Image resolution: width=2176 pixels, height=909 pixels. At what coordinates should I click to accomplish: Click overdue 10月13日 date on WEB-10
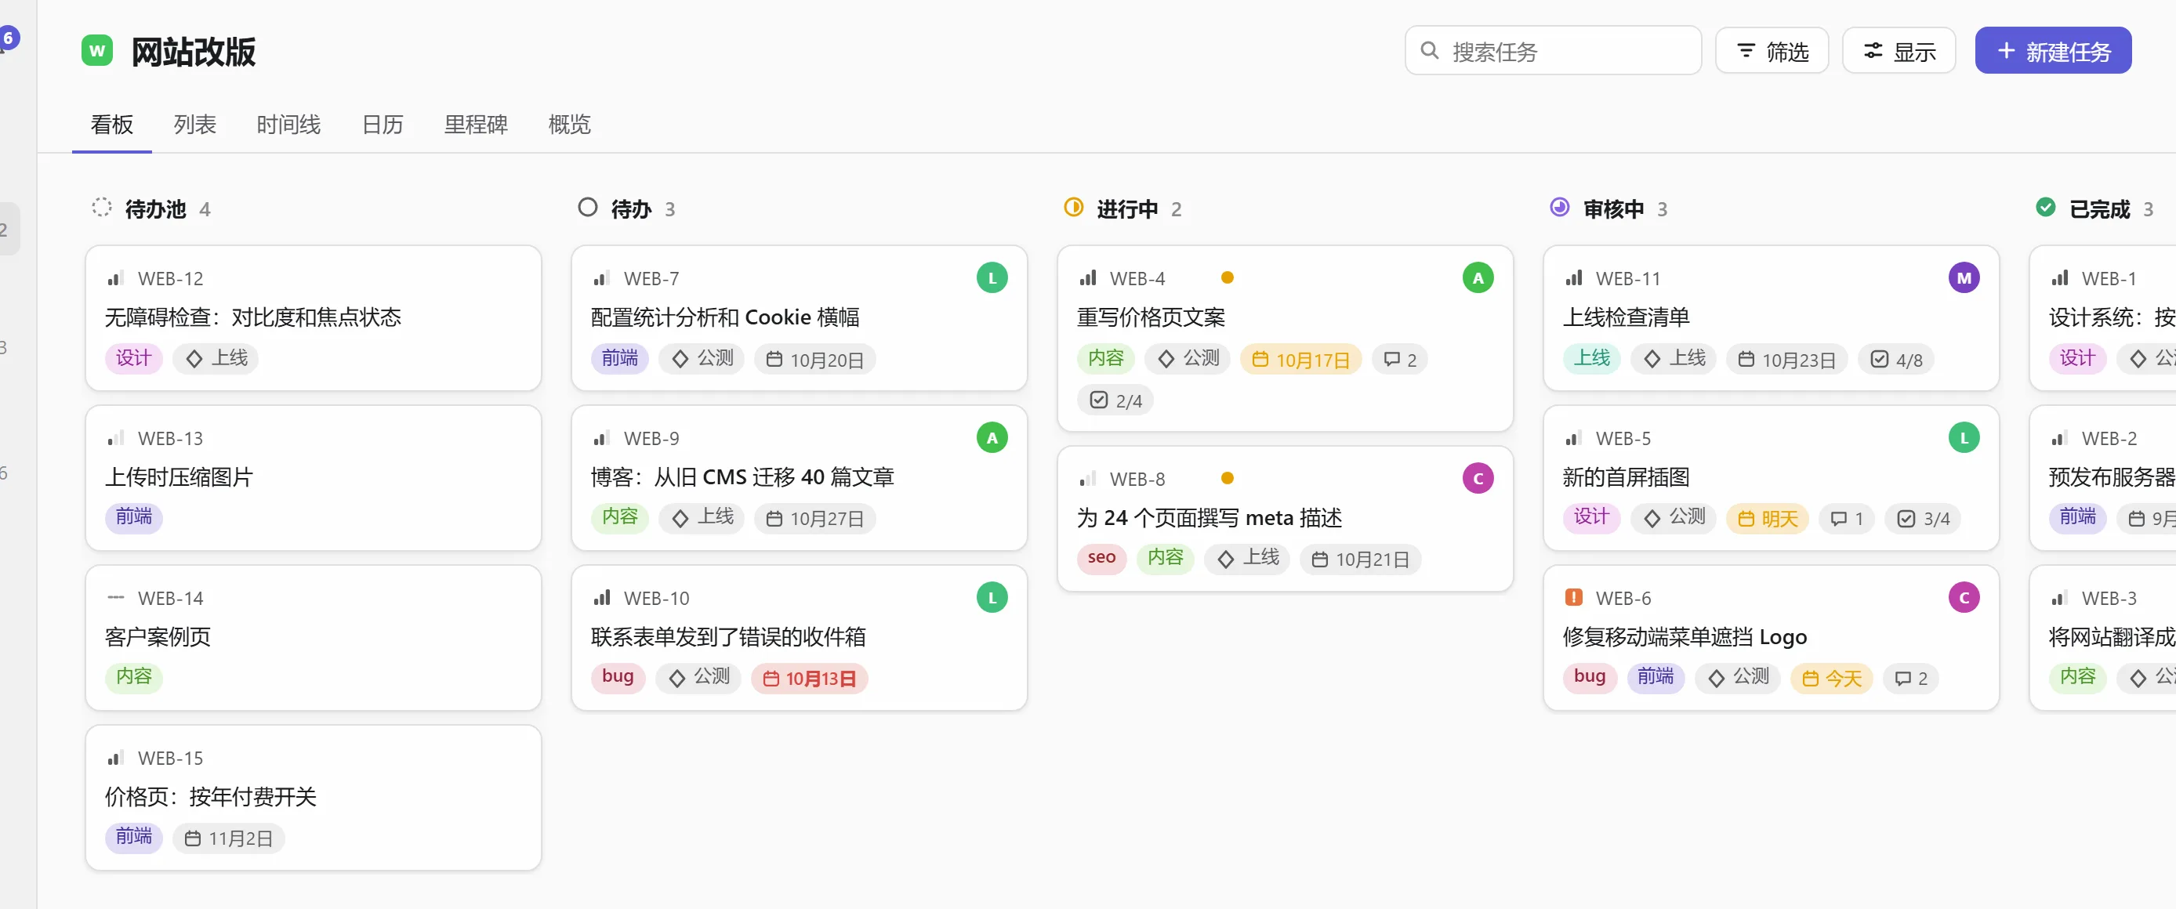point(809,678)
